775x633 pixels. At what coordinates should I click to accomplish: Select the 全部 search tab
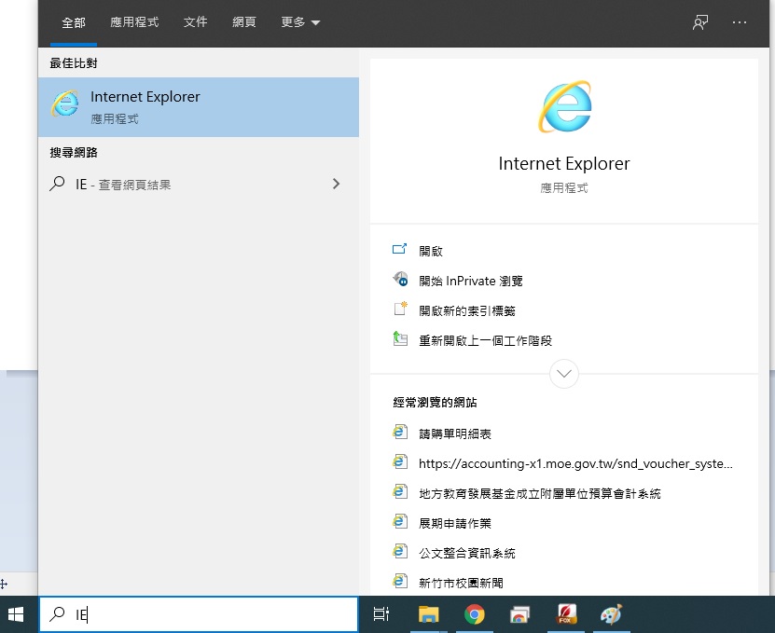(74, 22)
